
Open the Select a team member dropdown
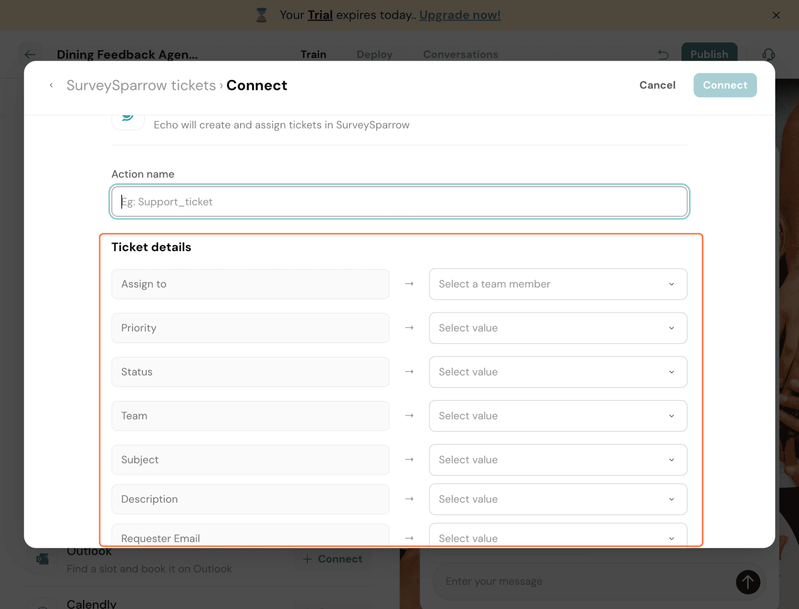pyautogui.click(x=558, y=284)
